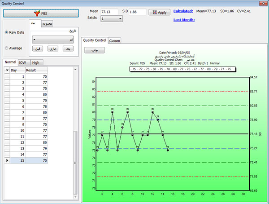Screen dimensions: 269x204
Task: Select the row for day 13
Action: point(26,148)
